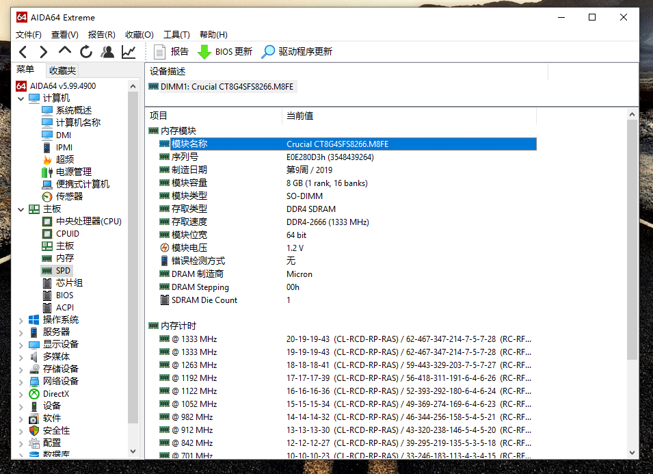Viewport: 653px width, 474px height.
Task: Click the 当前值 column header
Action: (410, 116)
